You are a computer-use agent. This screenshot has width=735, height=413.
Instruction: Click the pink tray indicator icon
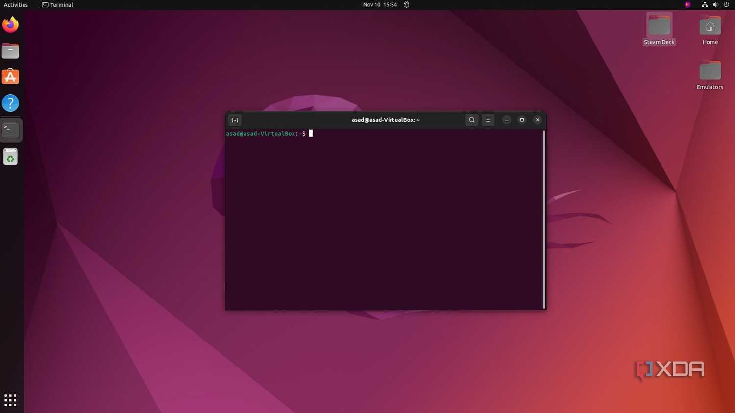tap(687, 5)
